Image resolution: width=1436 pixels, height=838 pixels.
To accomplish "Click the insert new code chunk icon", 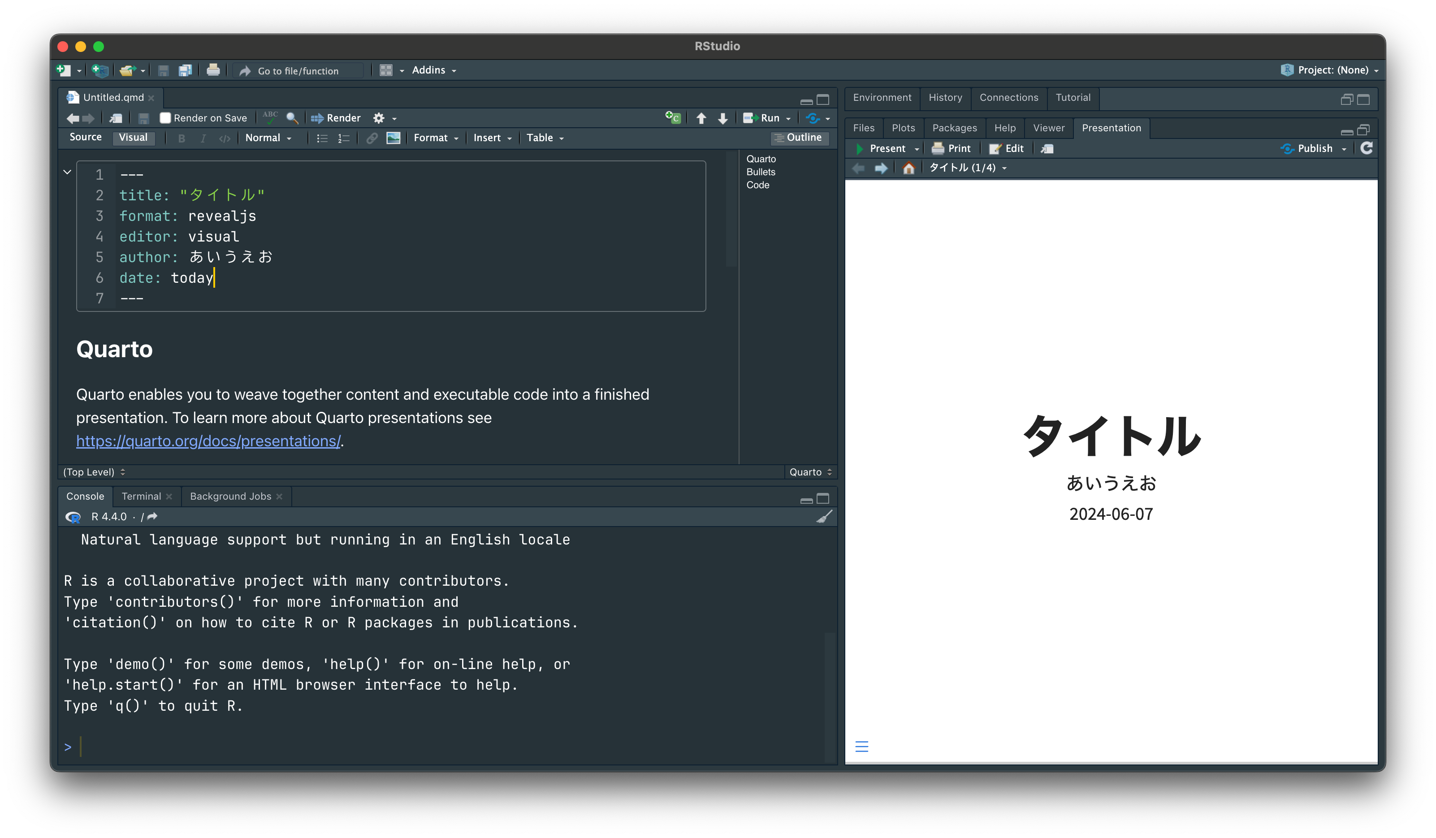I will pos(673,118).
